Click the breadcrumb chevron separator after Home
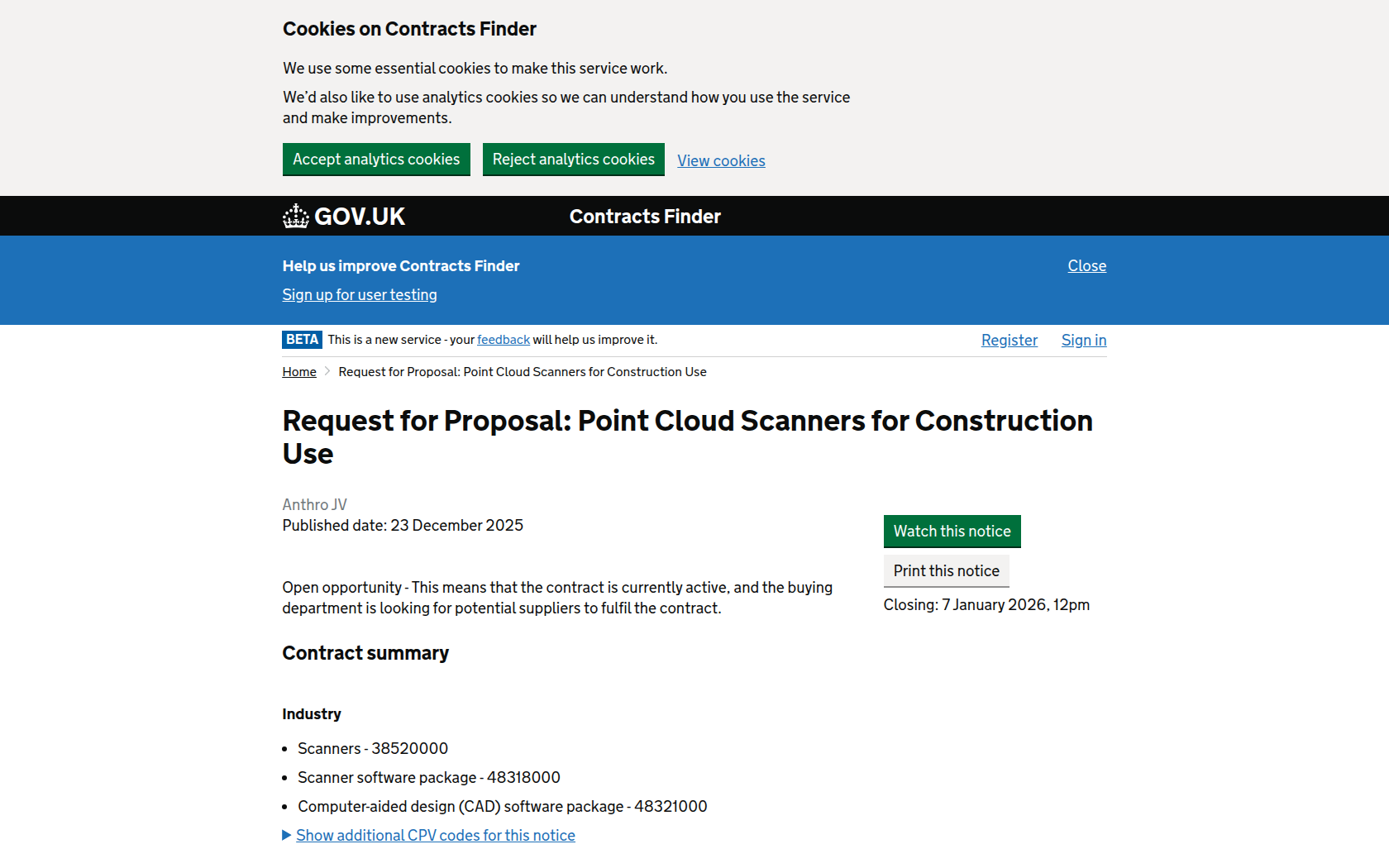Image resolution: width=1389 pixels, height=868 pixels. pos(327,372)
